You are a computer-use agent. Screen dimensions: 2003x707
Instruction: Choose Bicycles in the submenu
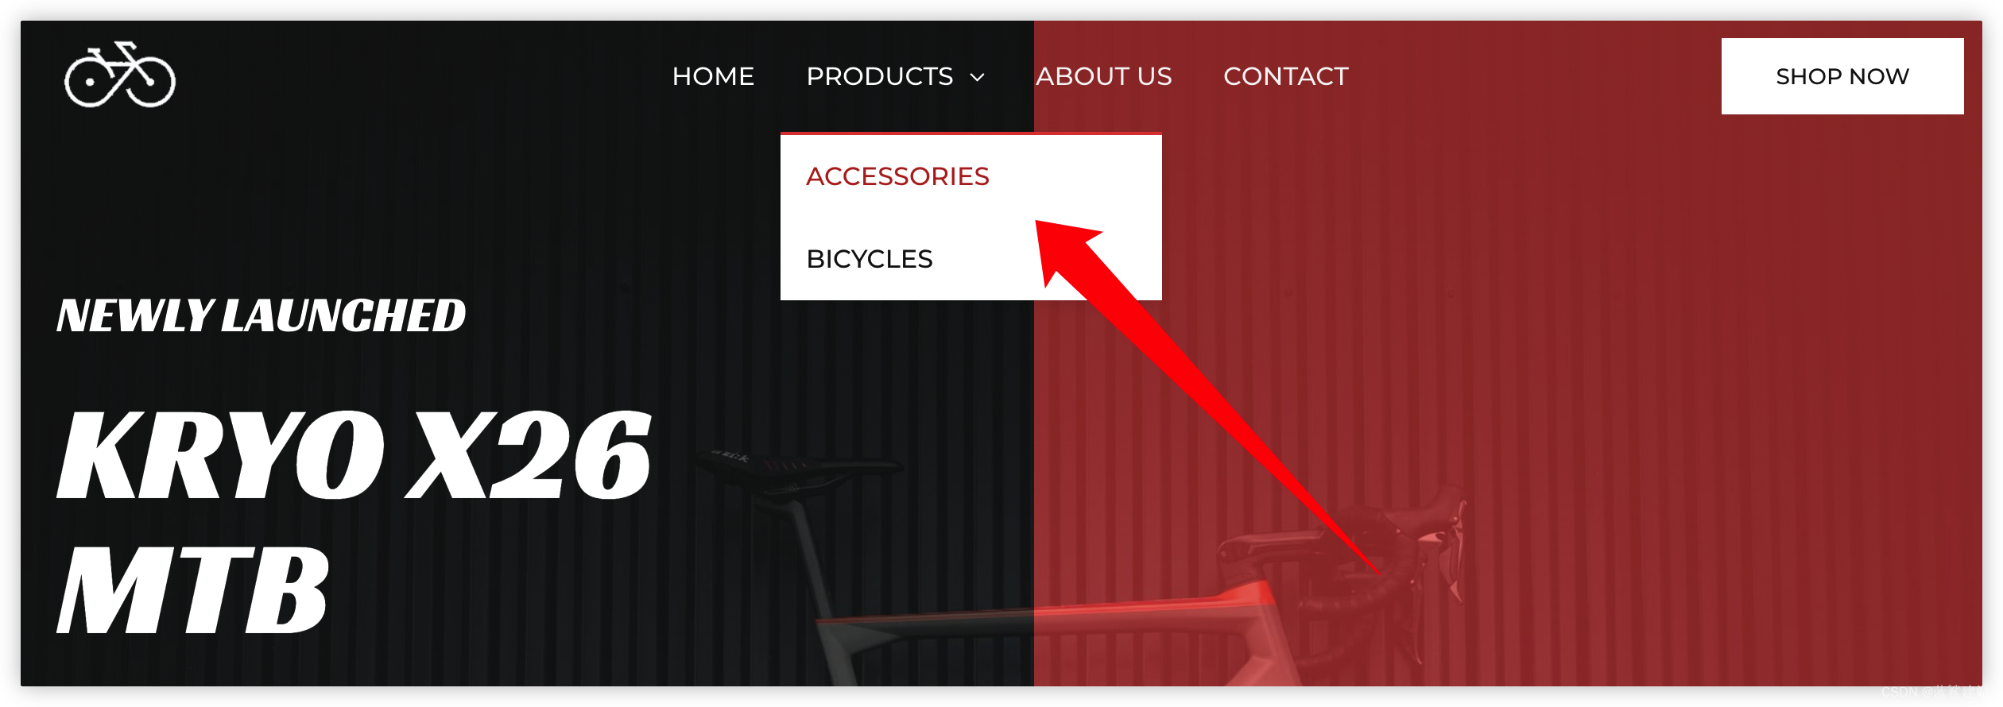[870, 259]
